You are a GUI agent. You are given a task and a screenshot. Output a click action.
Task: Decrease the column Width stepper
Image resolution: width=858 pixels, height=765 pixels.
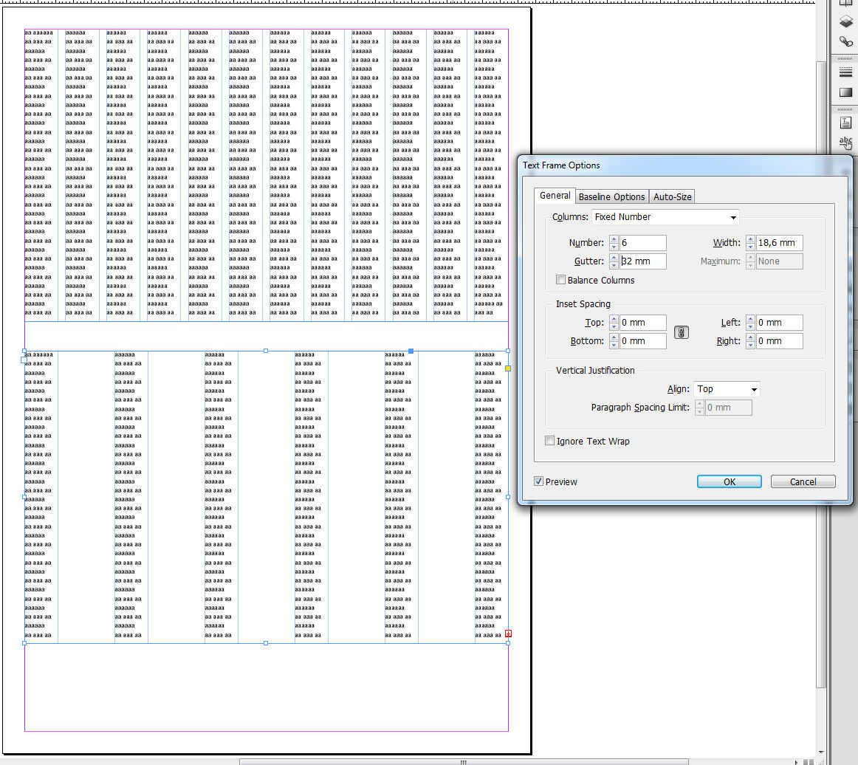click(751, 247)
